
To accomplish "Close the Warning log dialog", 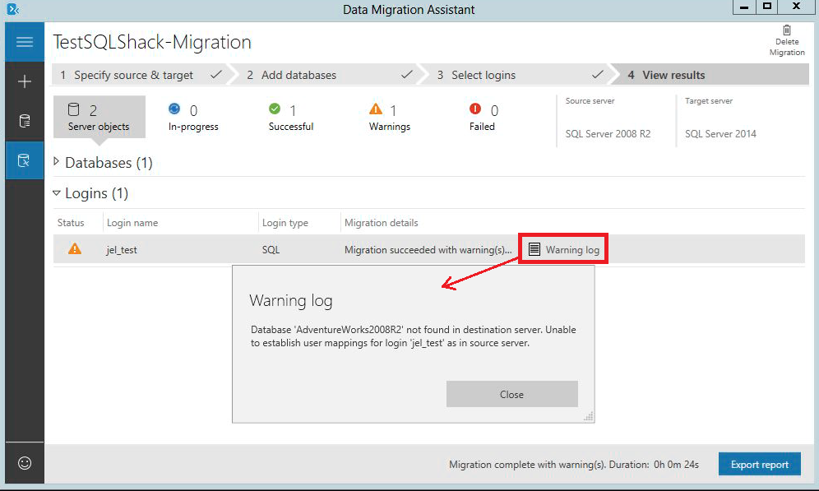I will [x=511, y=394].
